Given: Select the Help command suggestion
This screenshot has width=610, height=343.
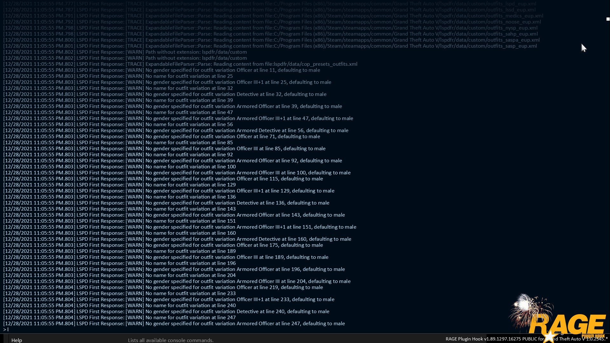Looking at the screenshot, I should [x=17, y=340].
